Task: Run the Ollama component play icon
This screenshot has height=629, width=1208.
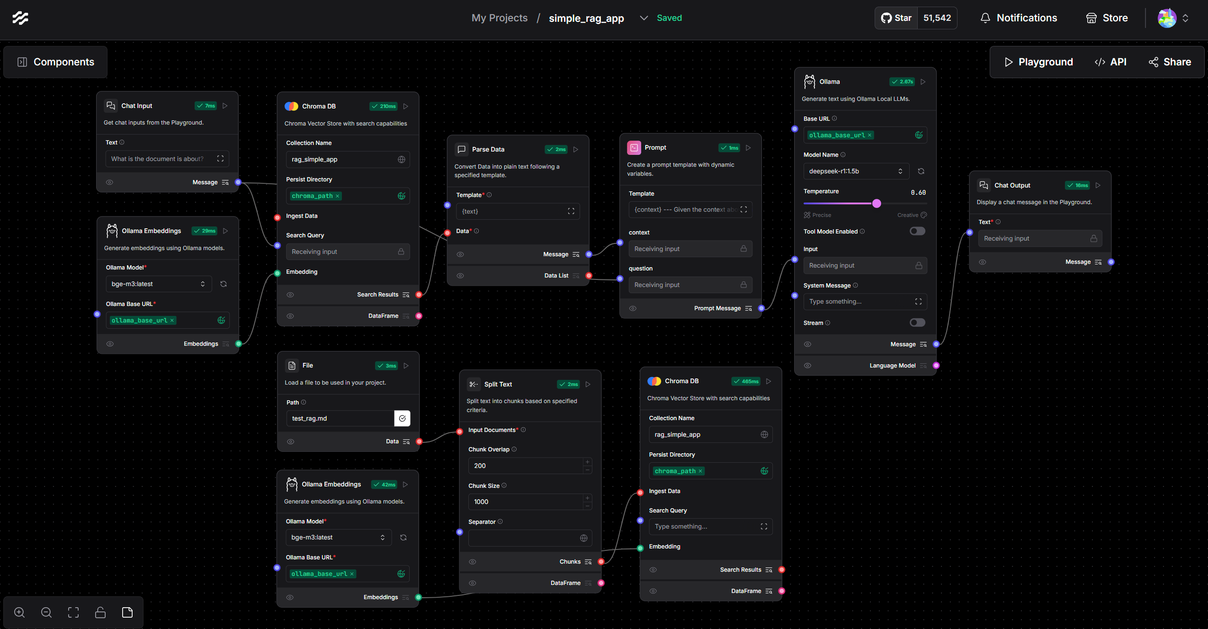Action: click(923, 81)
